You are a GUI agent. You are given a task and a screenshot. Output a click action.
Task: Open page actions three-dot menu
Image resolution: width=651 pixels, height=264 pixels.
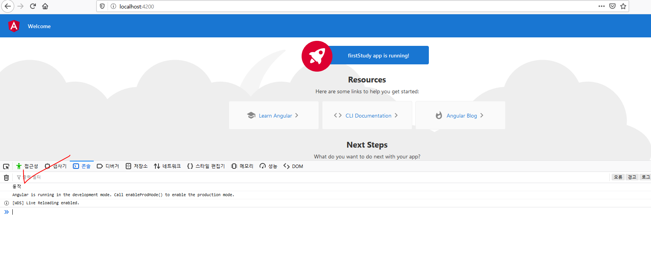point(601,6)
